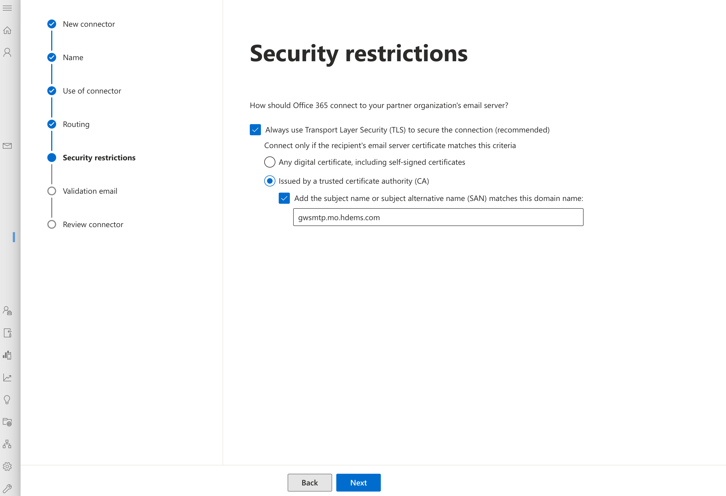Toggle subject name or SAN match checkbox

[x=284, y=198]
